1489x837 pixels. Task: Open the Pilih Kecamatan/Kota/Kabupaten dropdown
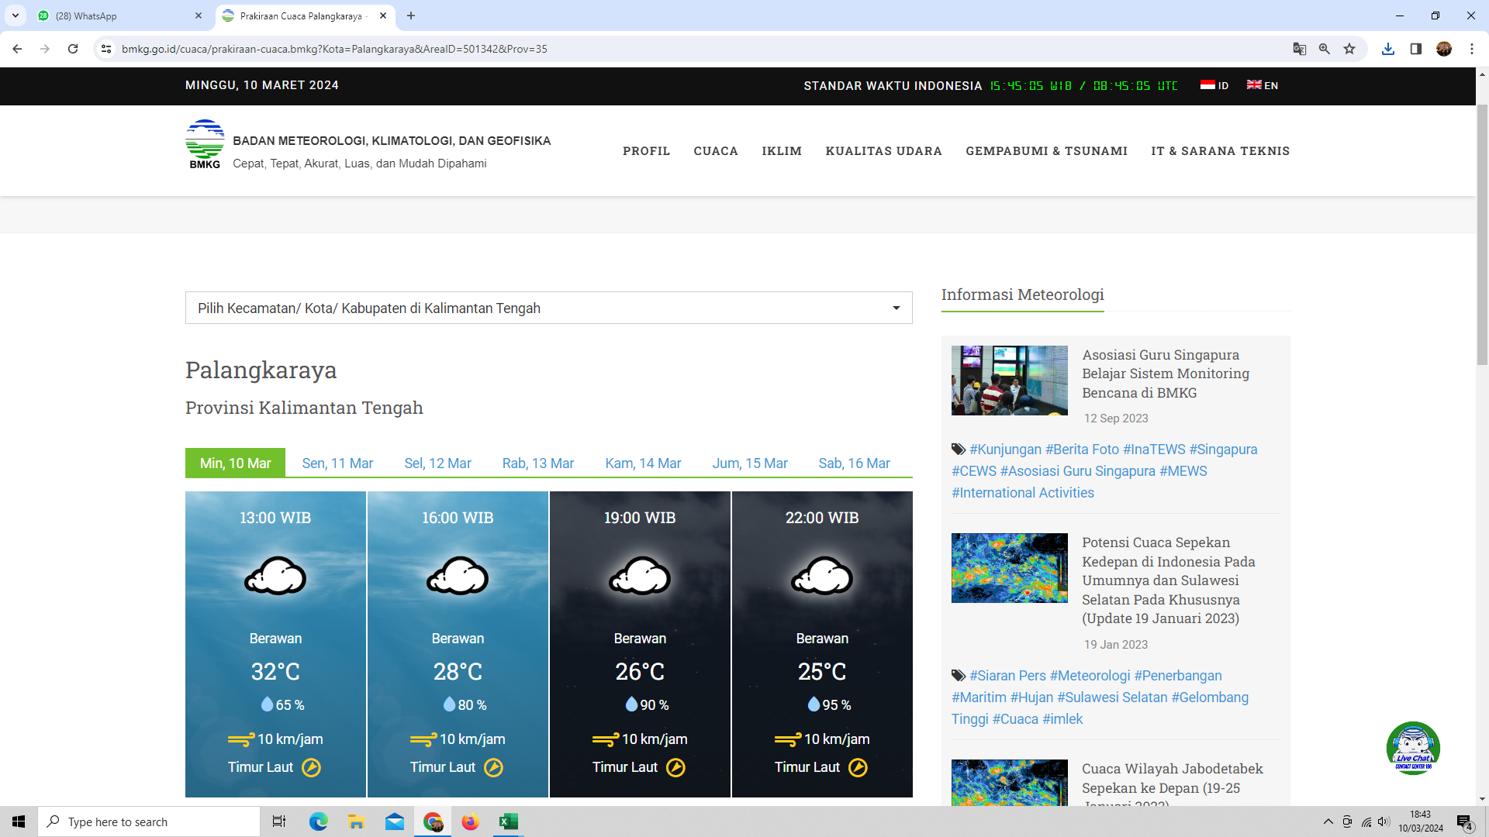tap(549, 308)
